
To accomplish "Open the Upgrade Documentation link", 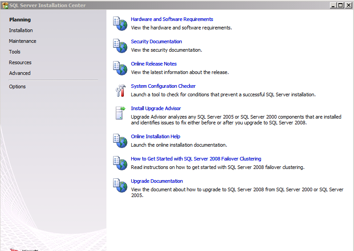I will click(x=157, y=181).
